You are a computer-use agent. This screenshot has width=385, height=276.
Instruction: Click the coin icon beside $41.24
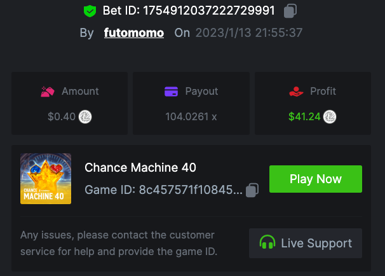(330, 117)
